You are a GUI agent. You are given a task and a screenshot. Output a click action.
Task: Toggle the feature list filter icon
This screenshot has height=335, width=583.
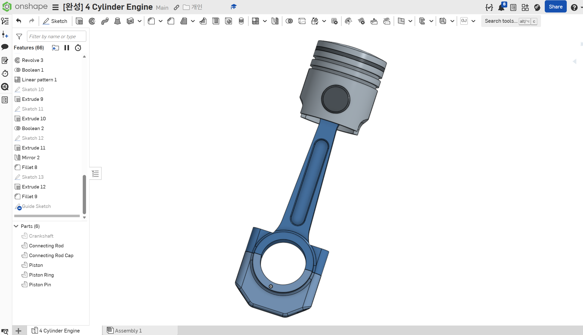coord(19,36)
